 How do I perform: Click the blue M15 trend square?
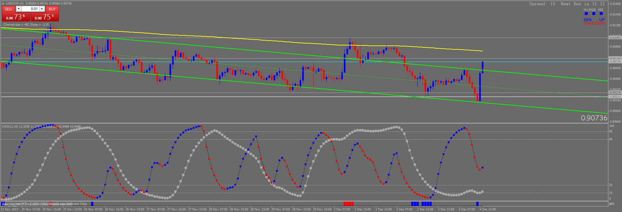click(x=594, y=14)
